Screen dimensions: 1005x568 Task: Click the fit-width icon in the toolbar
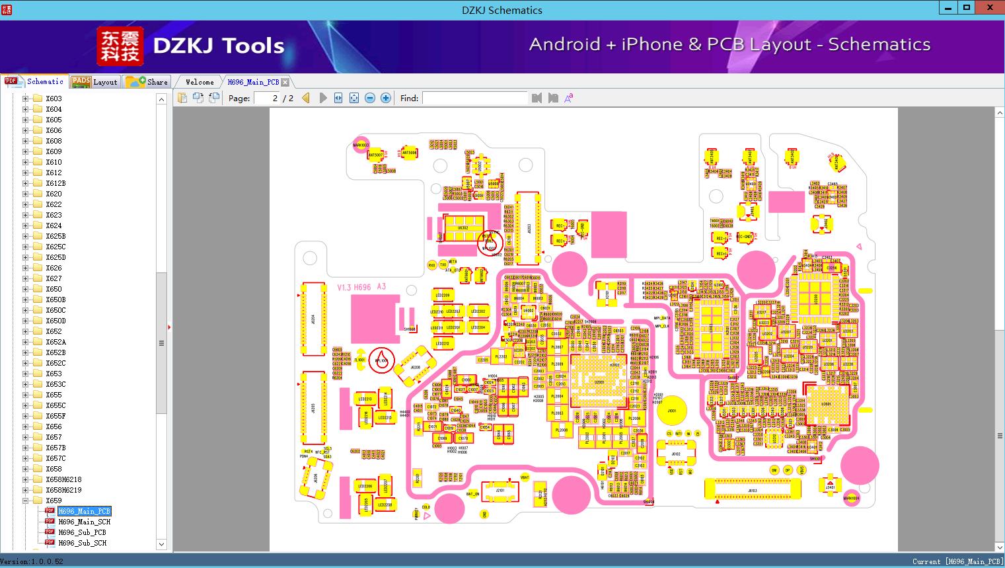[338, 98]
